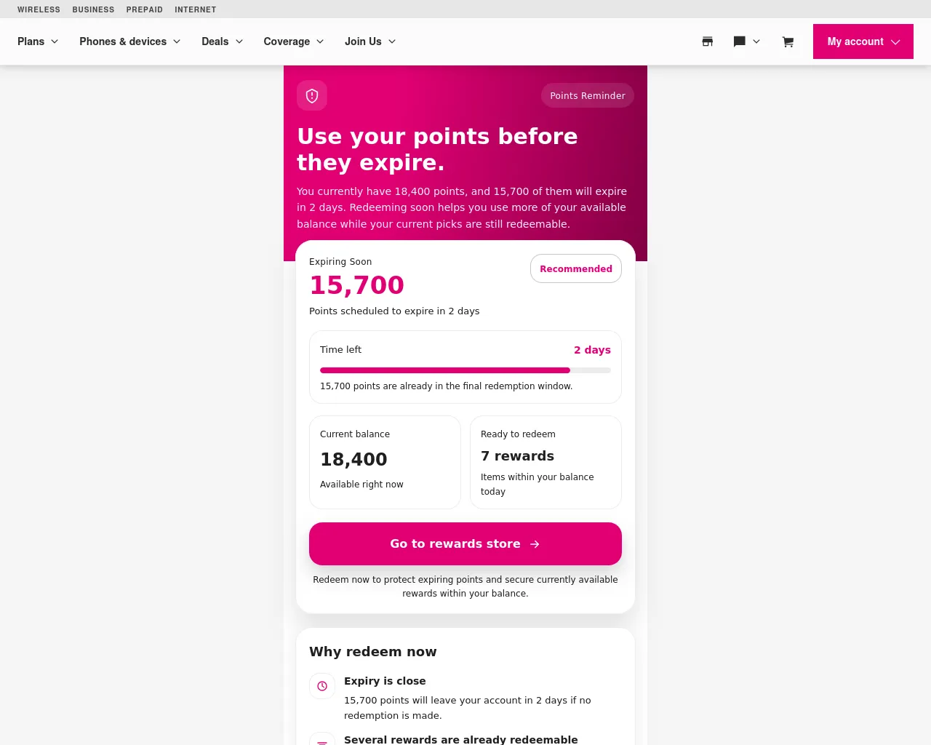Open the store locator icon
The image size is (931, 745).
coord(707,41)
